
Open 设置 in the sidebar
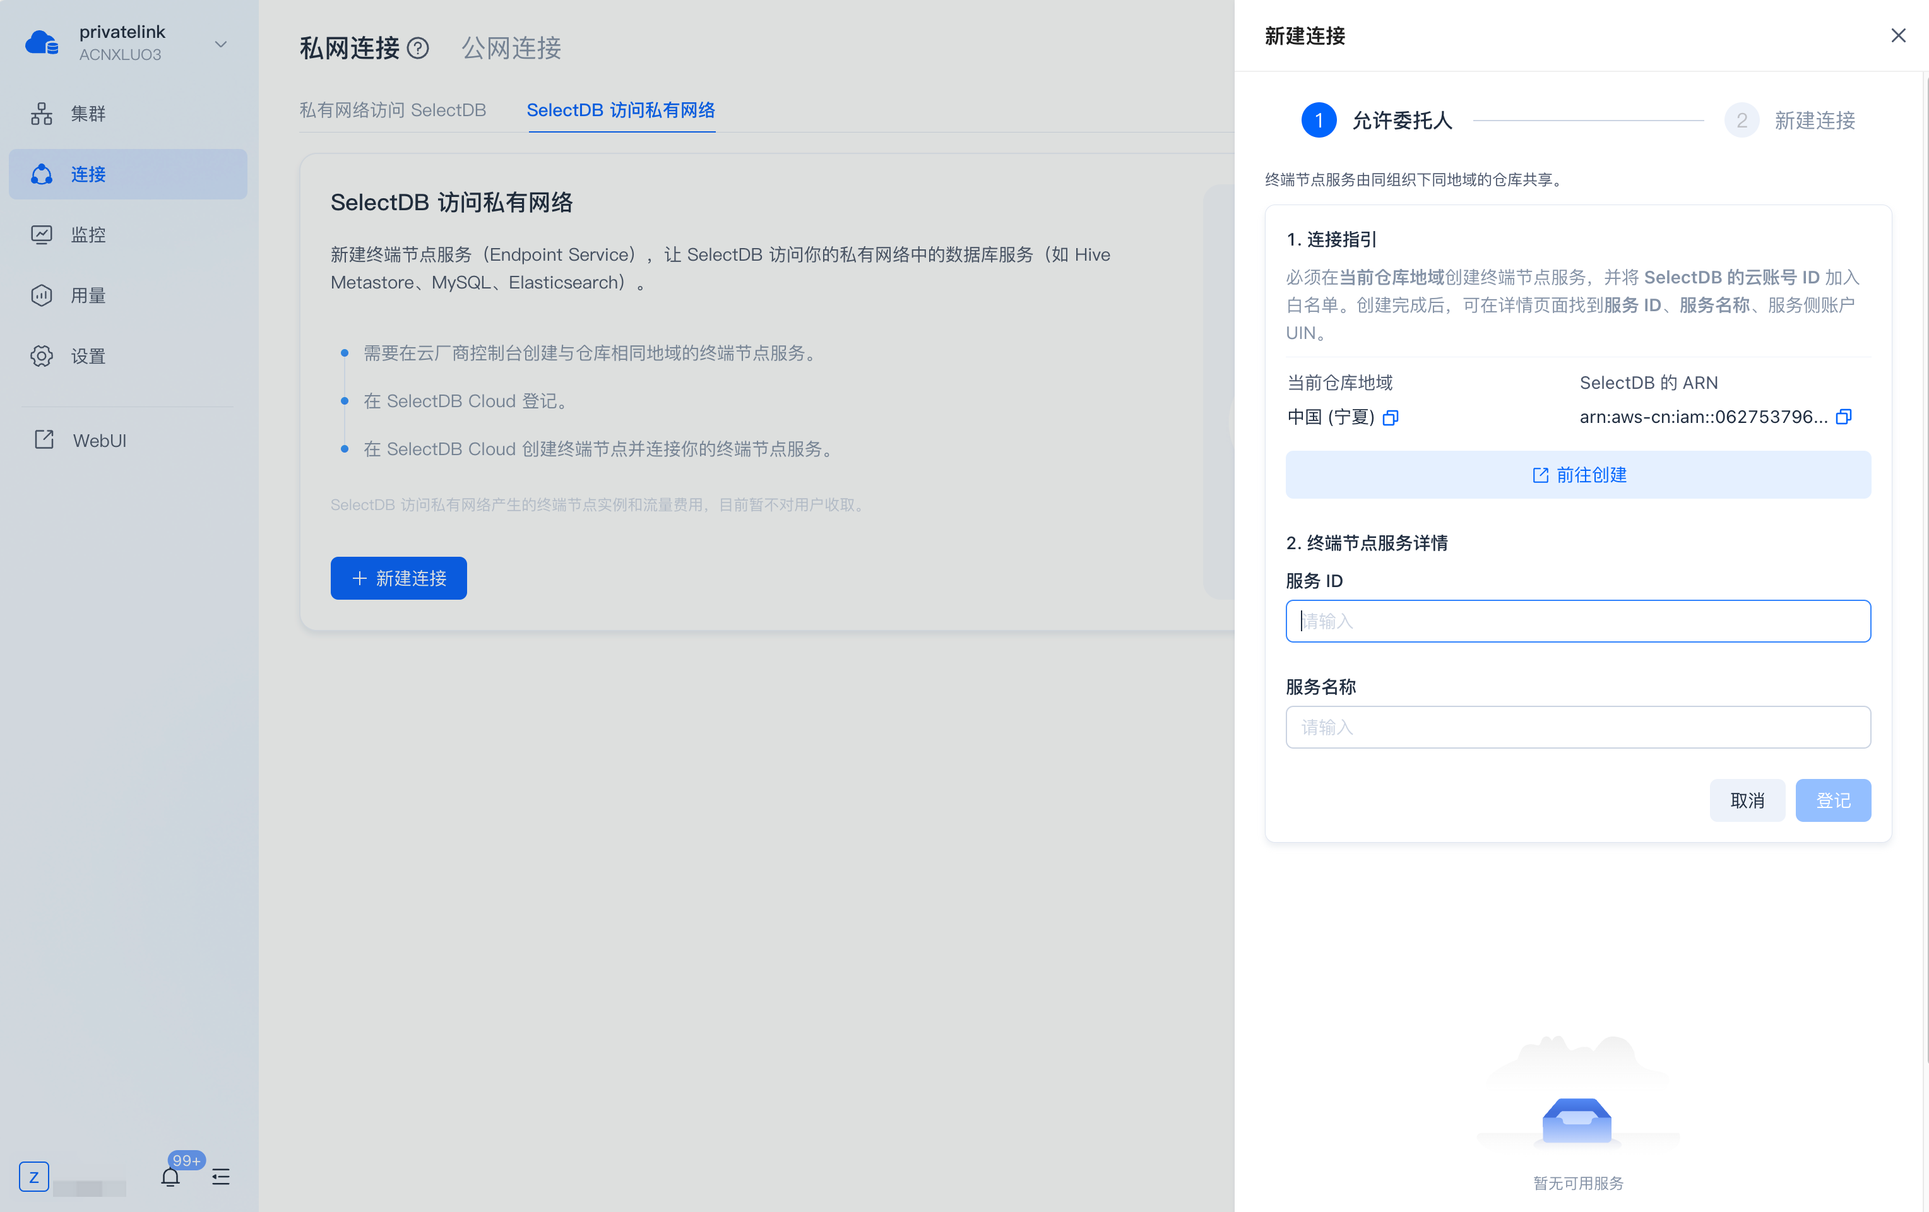point(128,355)
